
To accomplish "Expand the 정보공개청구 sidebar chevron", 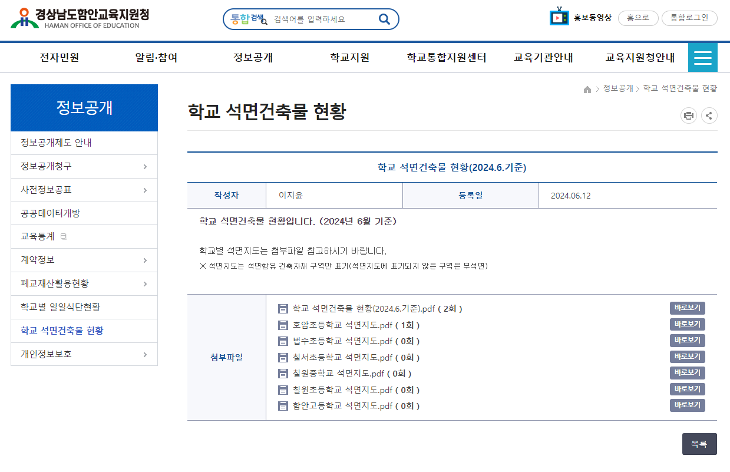I will [x=145, y=167].
